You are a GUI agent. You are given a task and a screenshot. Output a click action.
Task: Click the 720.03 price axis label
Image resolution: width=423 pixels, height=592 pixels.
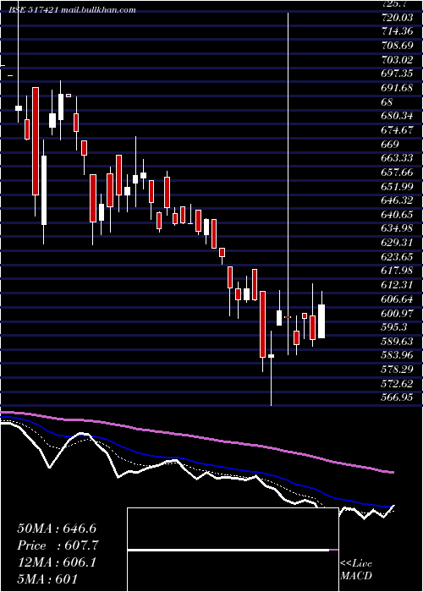[398, 18]
